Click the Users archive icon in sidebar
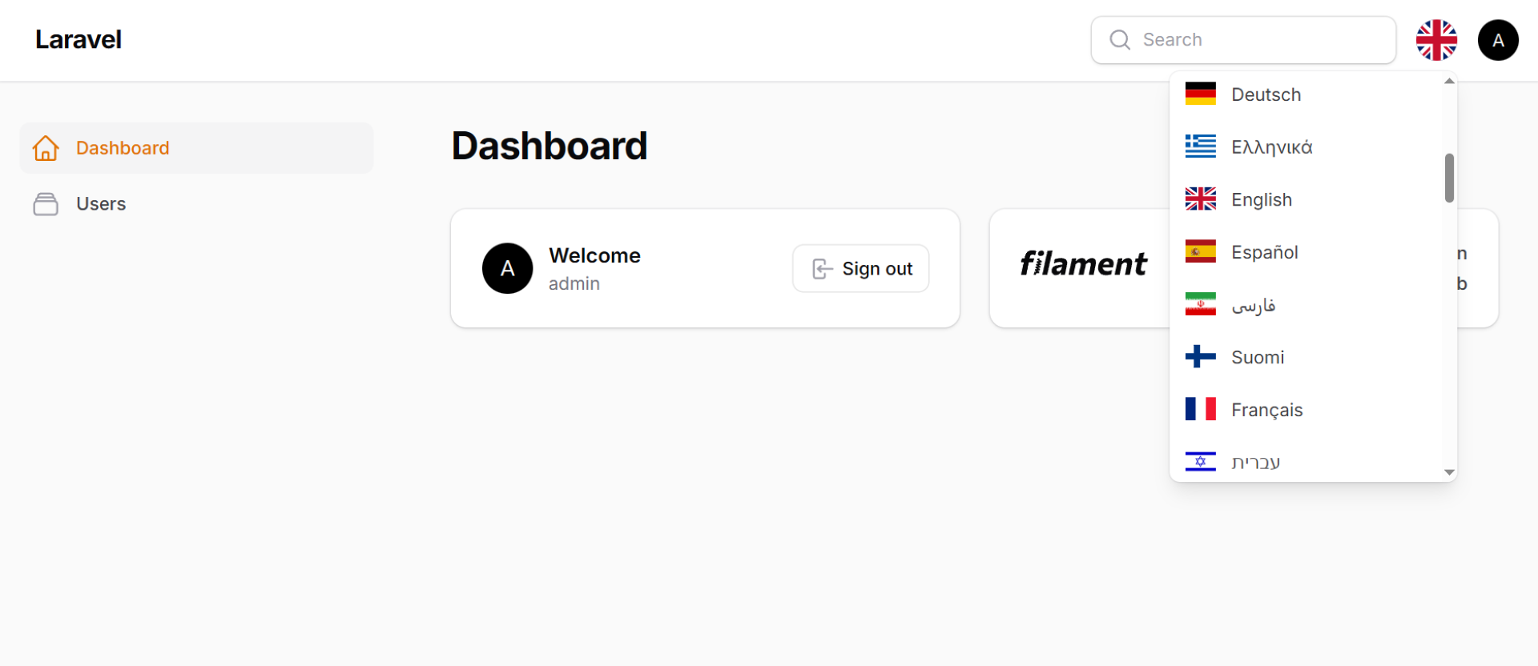1538x666 pixels. point(46,204)
